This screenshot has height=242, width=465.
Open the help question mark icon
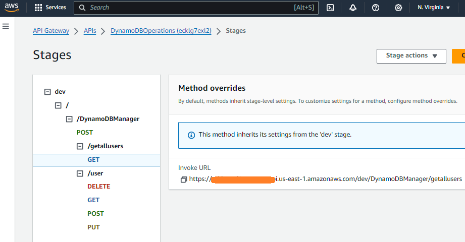(x=376, y=8)
